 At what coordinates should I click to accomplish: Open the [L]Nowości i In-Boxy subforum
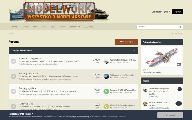[x=72, y=61]
